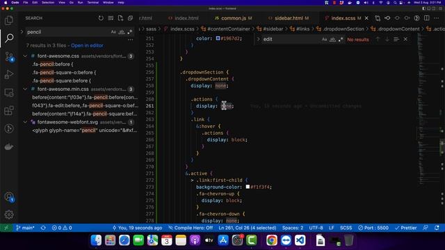Open the Terminal menu

pyautogui.click(x=92, y=3)
